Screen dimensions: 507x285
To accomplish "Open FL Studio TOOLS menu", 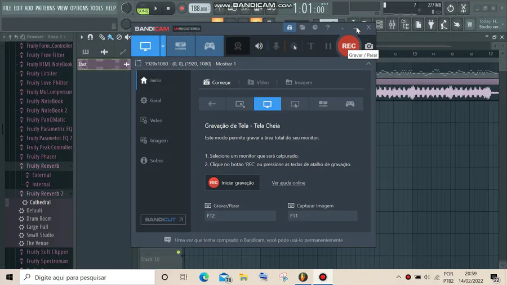I will (96, 8).
